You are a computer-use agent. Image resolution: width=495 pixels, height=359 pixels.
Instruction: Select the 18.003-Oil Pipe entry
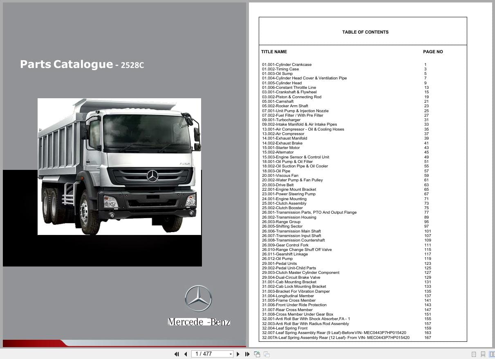pyautogui.click(x=276, y=171)
